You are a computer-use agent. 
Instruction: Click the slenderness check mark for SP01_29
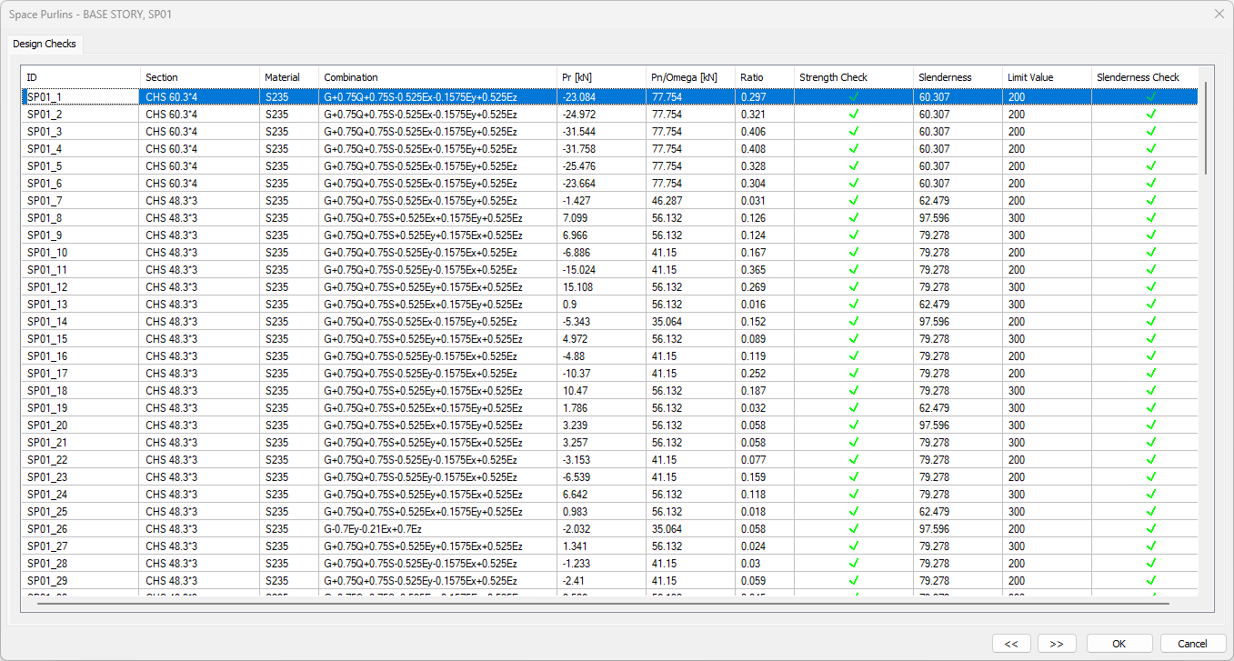1150,581
